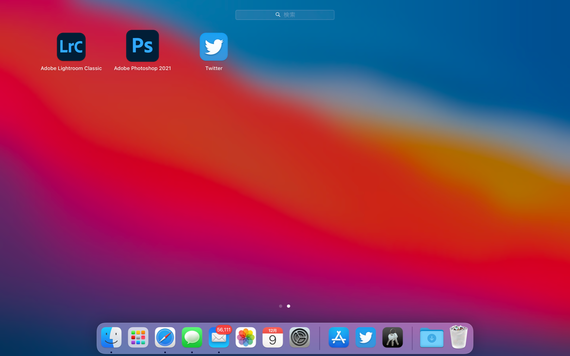This screenshot has height=356, width=570.
Task: Click the 'Adobe Photoshop 2021' label
Action: (143, 68)
